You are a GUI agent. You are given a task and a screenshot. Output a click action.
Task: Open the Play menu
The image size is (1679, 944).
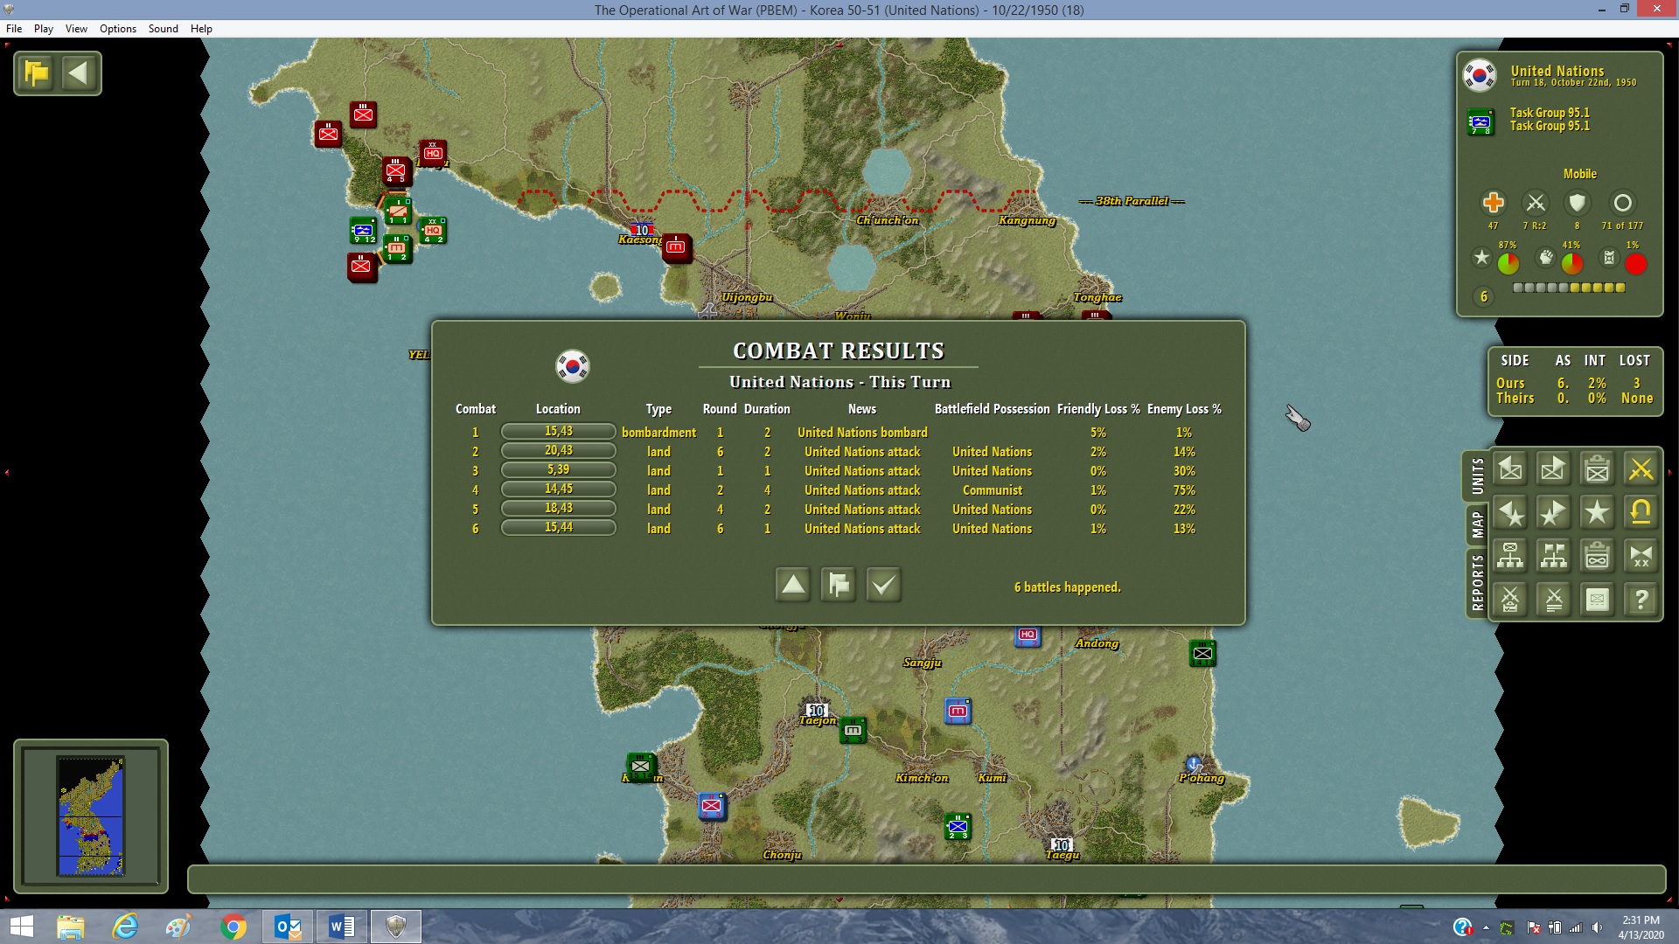pos(44,29)
